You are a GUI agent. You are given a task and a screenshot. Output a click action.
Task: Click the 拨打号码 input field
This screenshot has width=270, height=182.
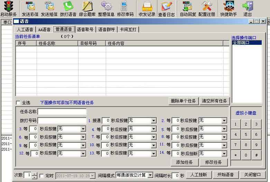coord(62,121)
